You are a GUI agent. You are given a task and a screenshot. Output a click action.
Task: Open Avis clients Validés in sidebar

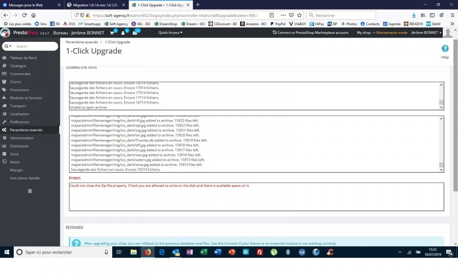click(x=25, y=178)
